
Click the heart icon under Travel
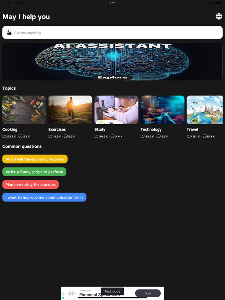click(188, 136)
